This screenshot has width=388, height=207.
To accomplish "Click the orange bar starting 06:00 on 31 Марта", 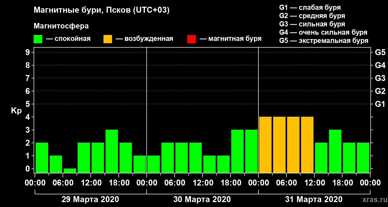I will [293, 145].
